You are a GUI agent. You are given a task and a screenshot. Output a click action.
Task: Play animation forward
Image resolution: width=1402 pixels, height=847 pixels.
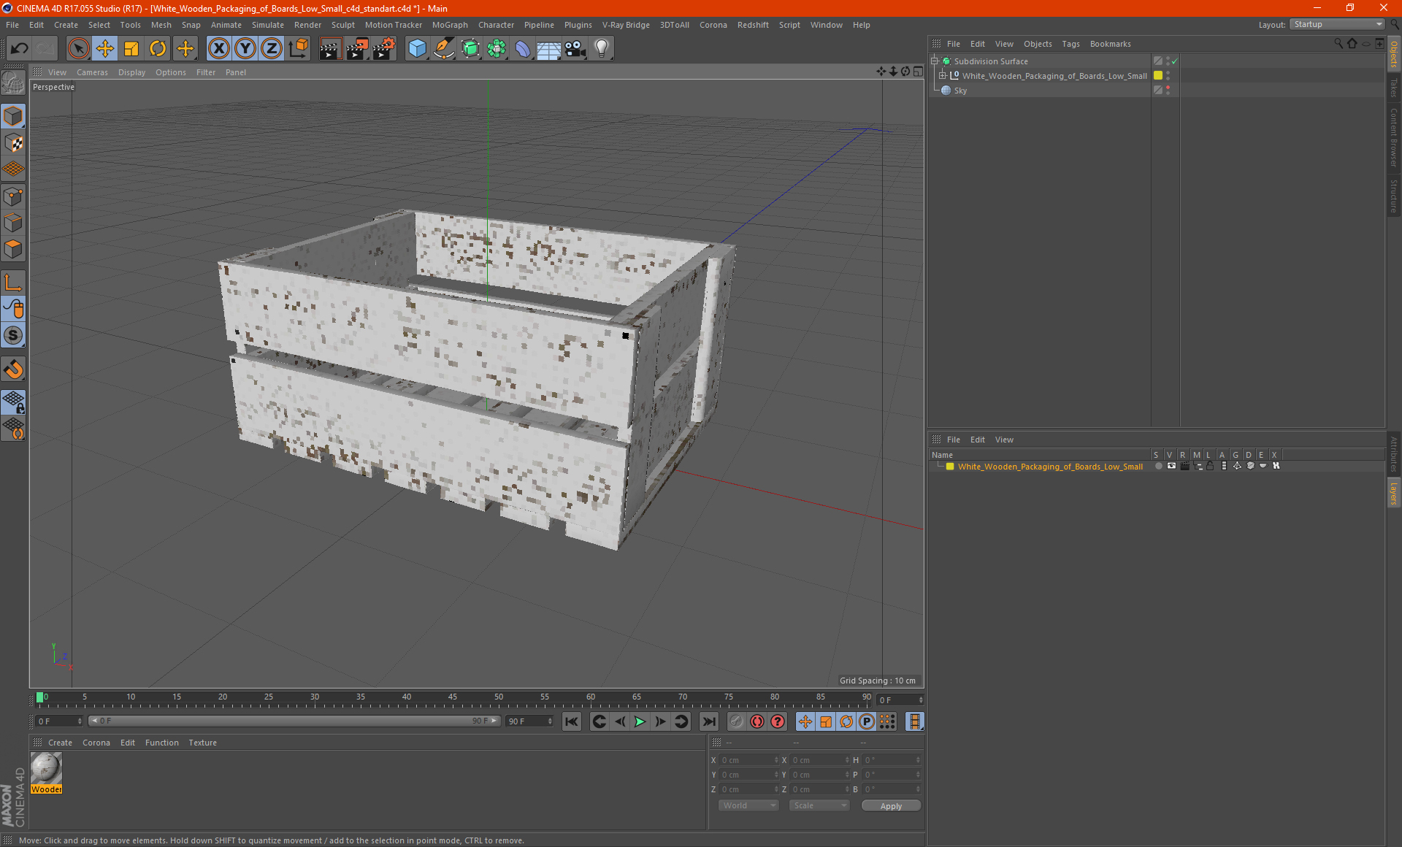click(x=640, y=721)
